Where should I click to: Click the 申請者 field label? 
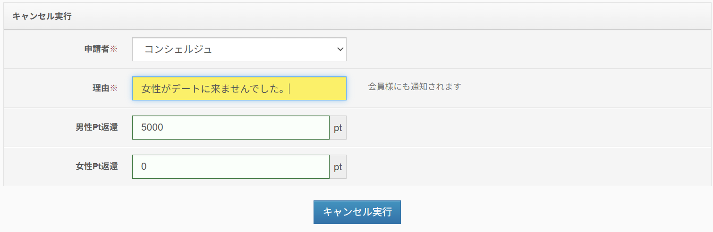click(x=96, y=49)
